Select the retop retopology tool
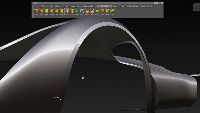200x113 pixels. 77,12
